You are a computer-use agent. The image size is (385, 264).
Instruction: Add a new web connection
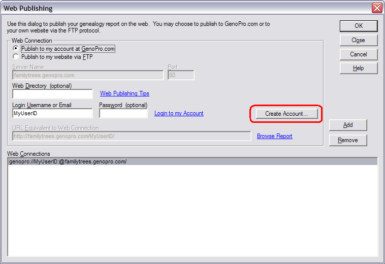point(348,125)
